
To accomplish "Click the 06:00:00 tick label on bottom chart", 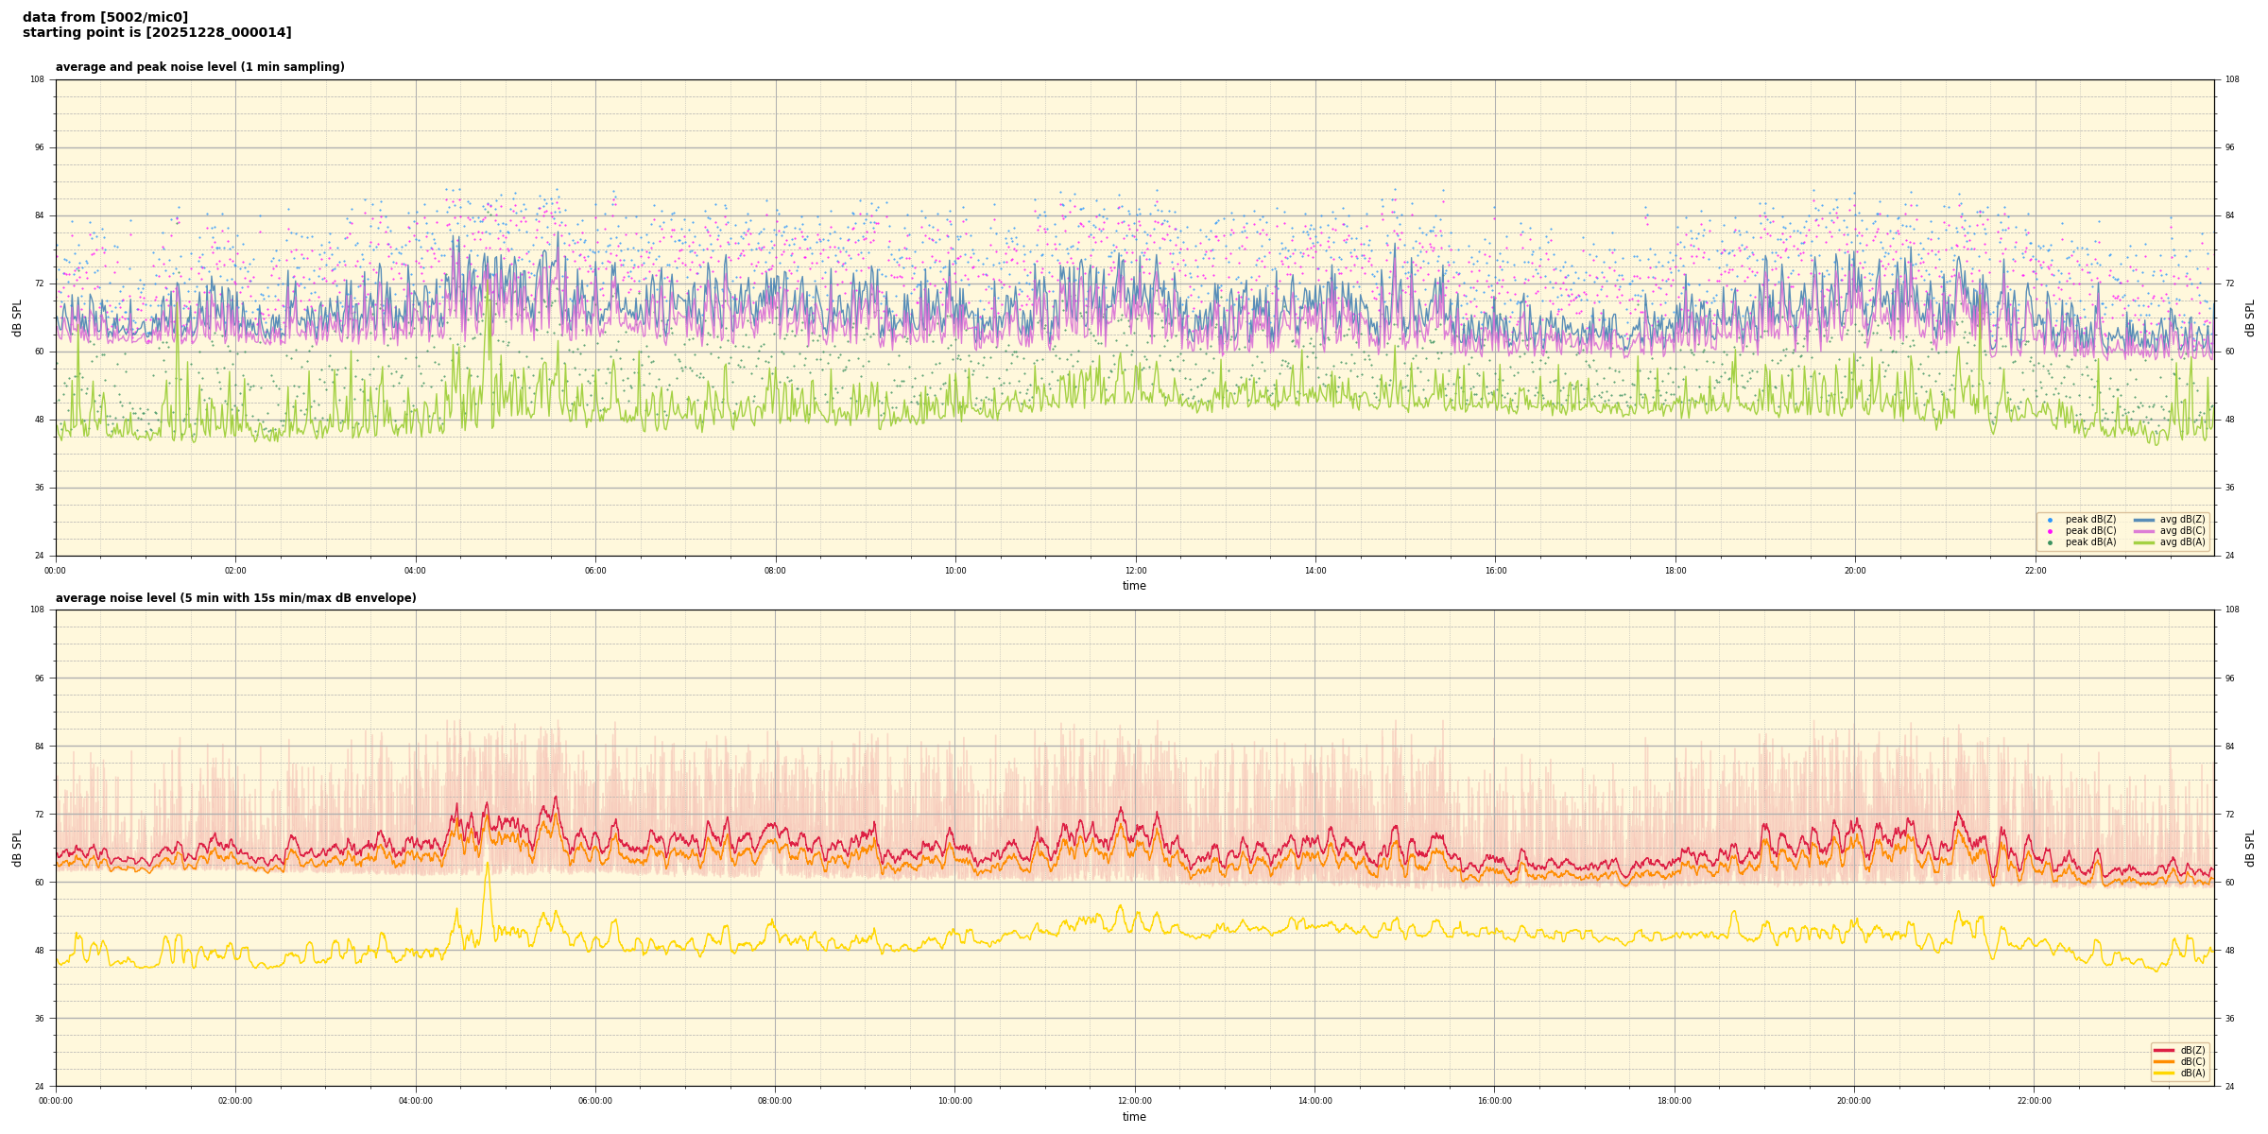I will [x=595, y=1101].
